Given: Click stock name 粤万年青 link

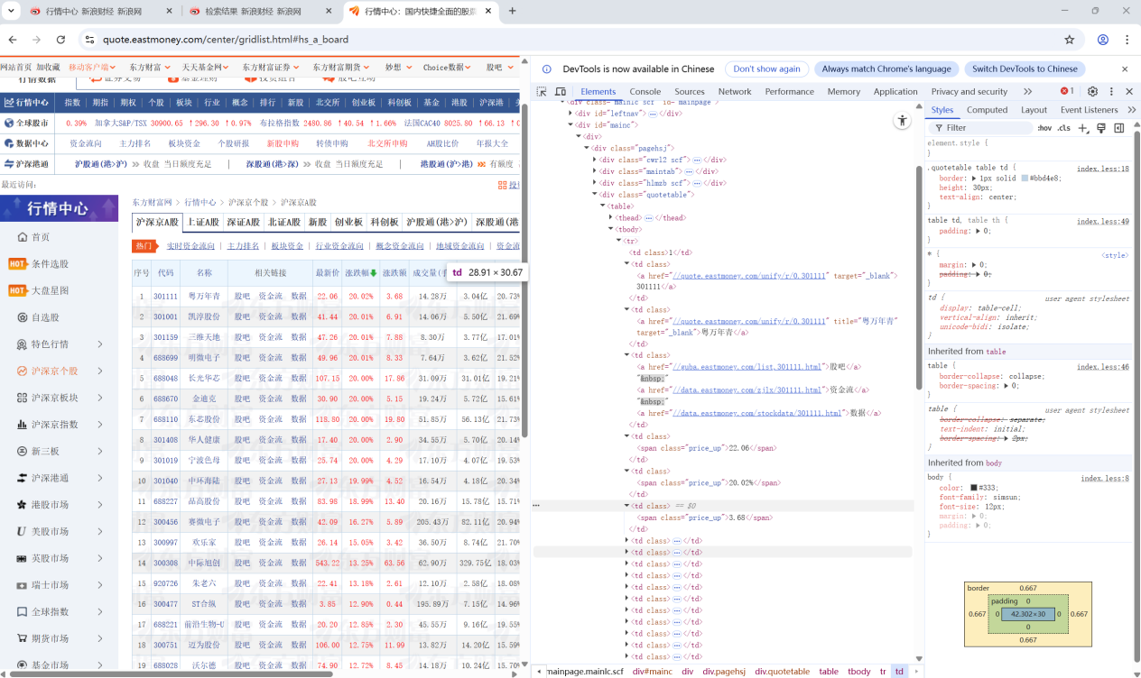Looking at the screenshot, I should tap(204, 296).
